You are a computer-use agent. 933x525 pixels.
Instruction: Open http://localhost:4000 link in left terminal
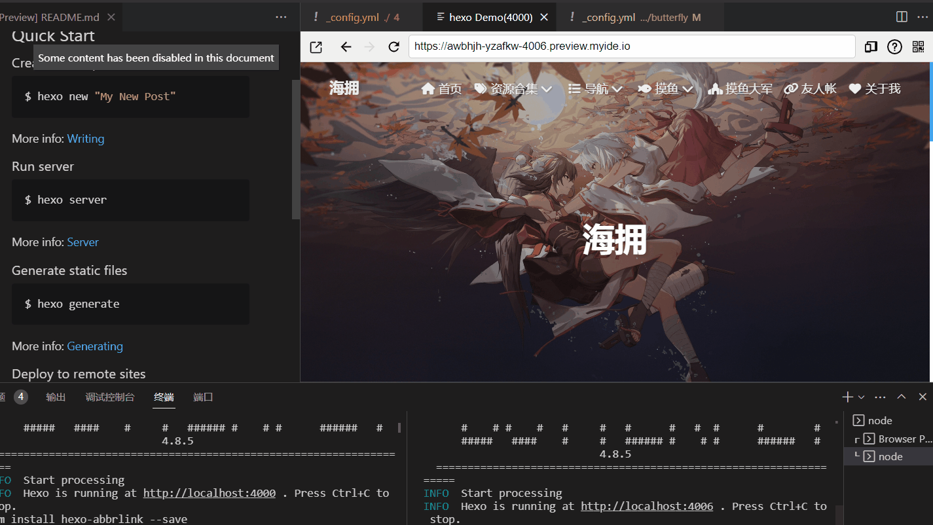click(x=210, y=493)
